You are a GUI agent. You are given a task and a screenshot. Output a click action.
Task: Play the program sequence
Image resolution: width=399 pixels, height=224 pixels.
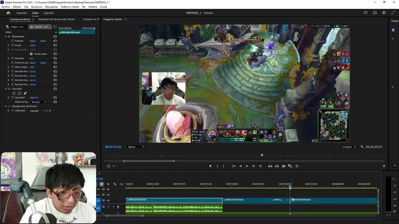pyautogui.click(x=247, y=166)
